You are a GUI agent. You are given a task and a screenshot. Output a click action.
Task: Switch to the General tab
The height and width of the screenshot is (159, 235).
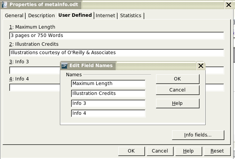[14, 16]
